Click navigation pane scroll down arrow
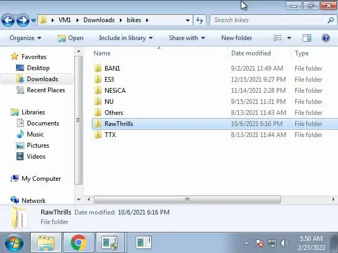This screenshot has width=338, height=253. click(79, 200)
